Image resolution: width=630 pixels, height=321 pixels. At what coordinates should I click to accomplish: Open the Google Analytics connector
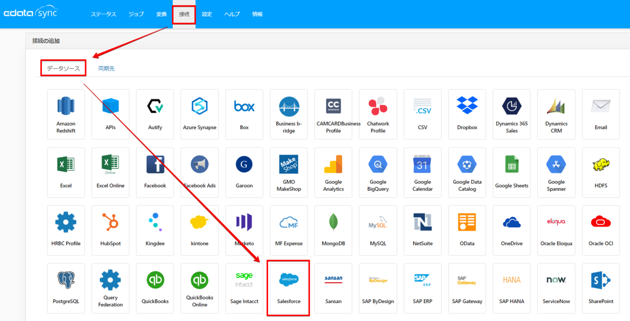(334, 173)
